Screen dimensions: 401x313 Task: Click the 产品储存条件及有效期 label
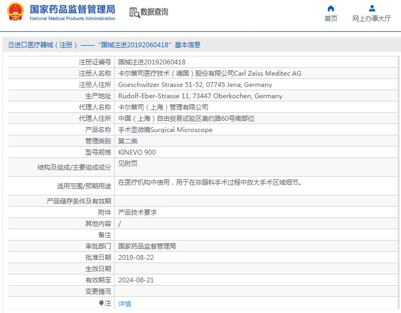(79, 201)
